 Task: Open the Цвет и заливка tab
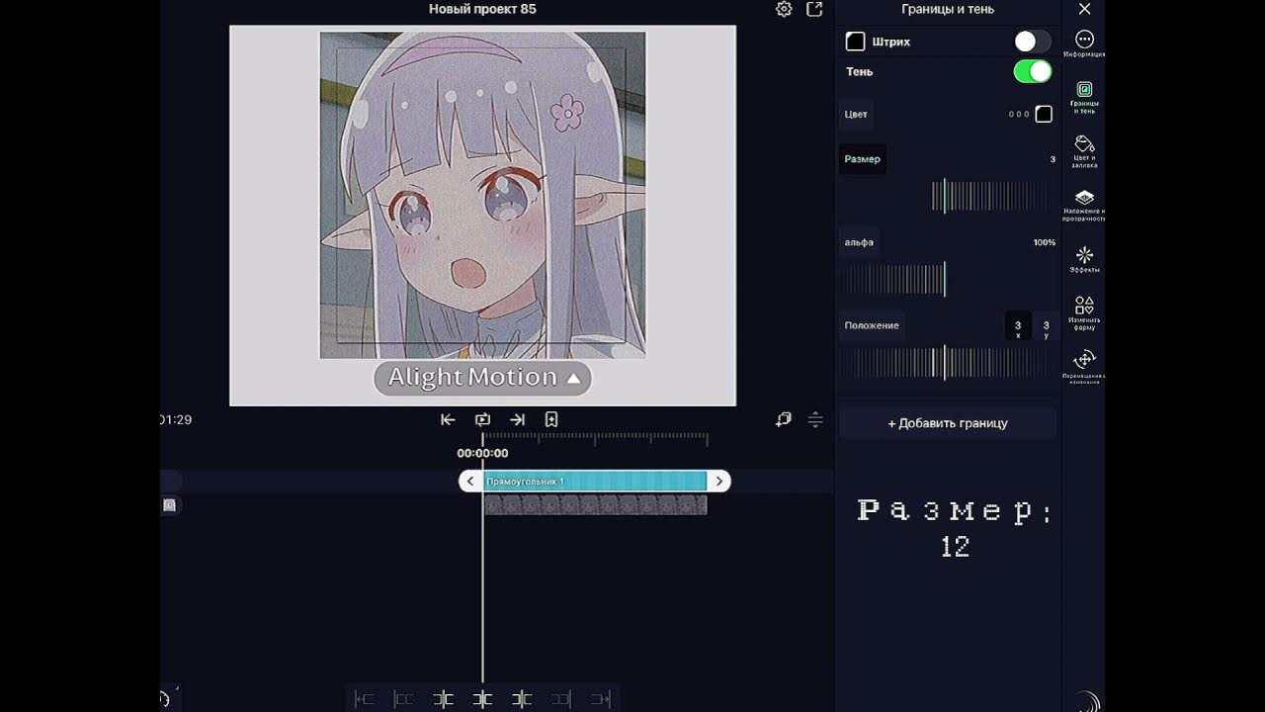(x=1084, y=151)
